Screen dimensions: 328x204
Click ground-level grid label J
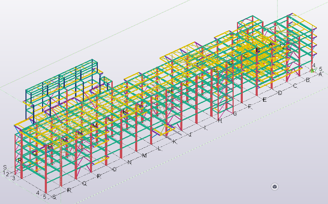click(x=190, y=135)
